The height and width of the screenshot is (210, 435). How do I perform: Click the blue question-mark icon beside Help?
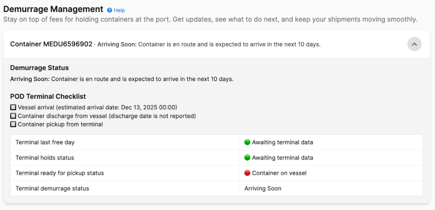pyautogui.click(x=110, y=10)
